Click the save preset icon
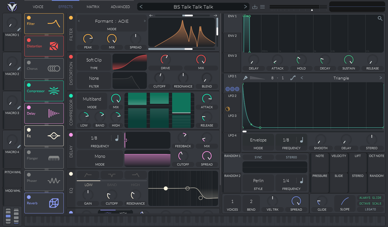388x227 pixels. tap(255, 7)
